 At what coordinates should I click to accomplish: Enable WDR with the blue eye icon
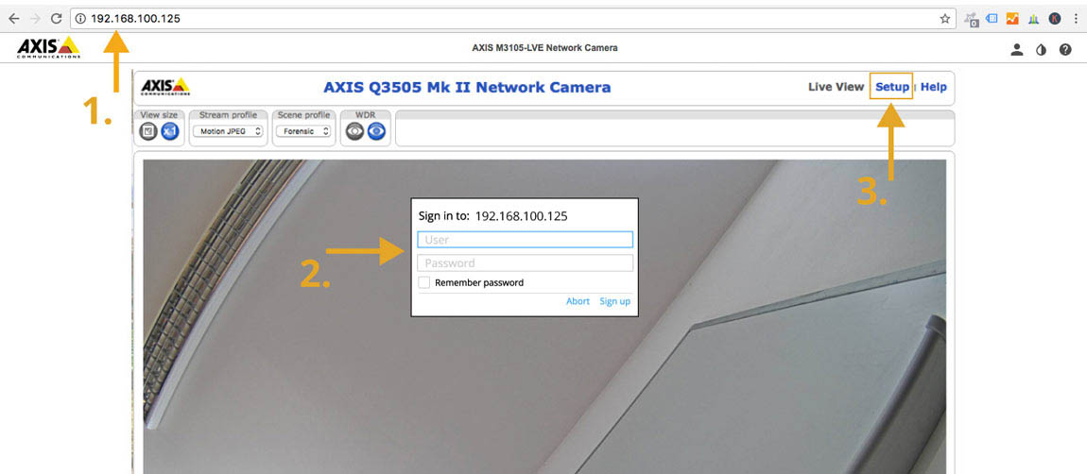coord(376,132)
